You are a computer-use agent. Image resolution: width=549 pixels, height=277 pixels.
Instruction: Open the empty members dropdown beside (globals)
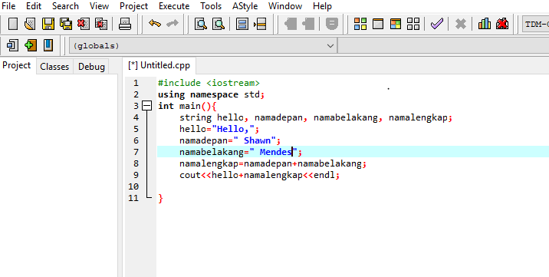[x=443, y=46]
